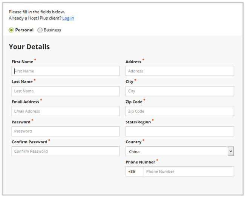Screen dimensions: 245x198
Task: Click the +86 country code box
Action: (135, 172)
